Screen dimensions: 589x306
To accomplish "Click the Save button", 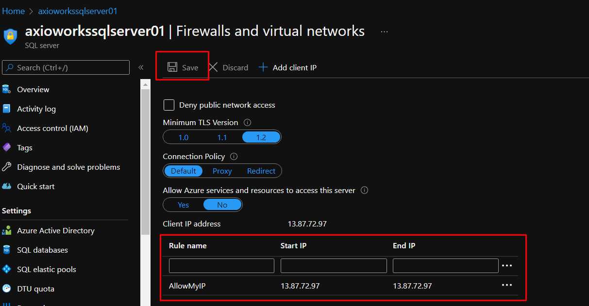I will click(183, 67).
